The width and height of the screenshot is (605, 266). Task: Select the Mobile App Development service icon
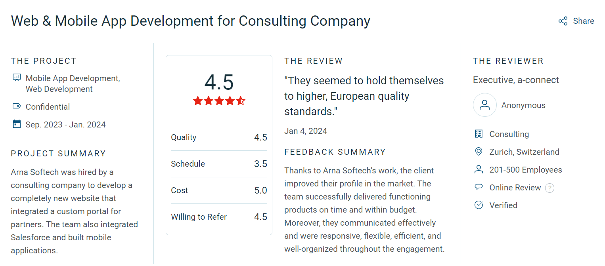(x=16, y=78)
